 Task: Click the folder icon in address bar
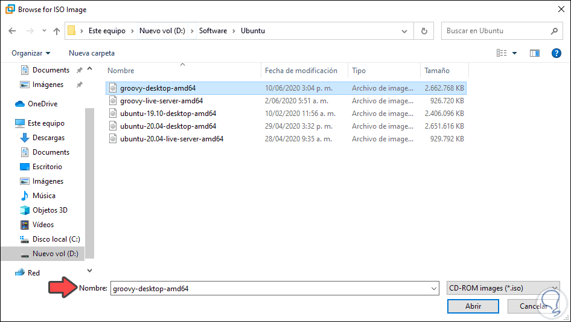(72, 31)
